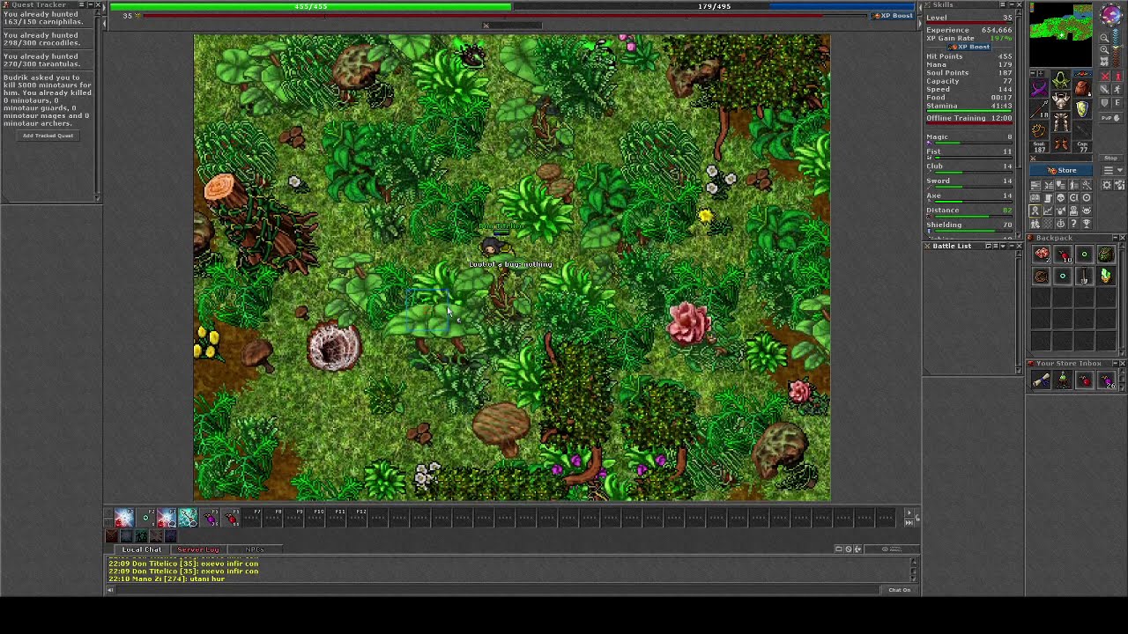The height and width of the screenshot is (634, 1128).
Task: Collapse the equipment panel with minus button
Action: (1033, 73)
